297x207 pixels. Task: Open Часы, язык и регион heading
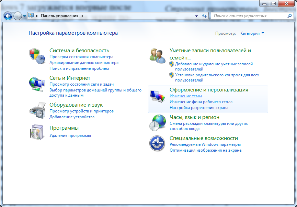click(194, 117)
